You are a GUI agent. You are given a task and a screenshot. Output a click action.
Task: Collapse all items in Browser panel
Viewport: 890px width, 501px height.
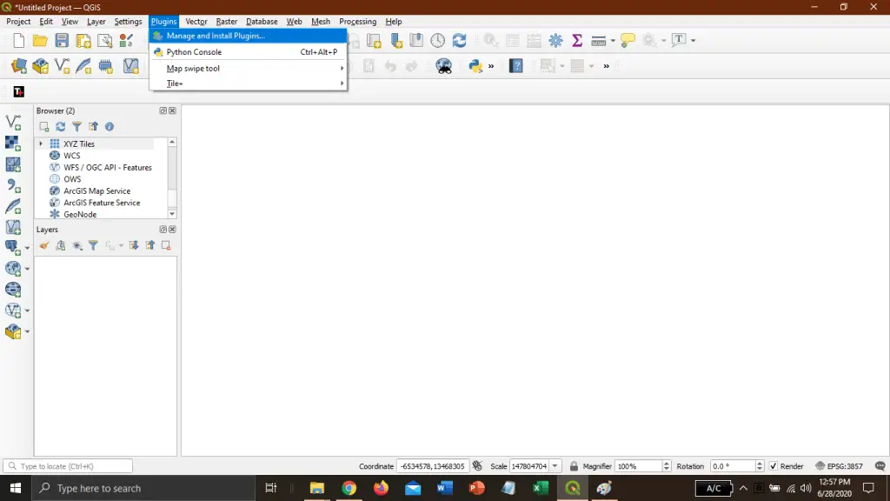click(x=93, y=127)
